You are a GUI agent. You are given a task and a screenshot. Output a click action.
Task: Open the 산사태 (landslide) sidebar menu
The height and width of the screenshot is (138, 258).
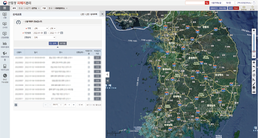[x=5, y=25]
